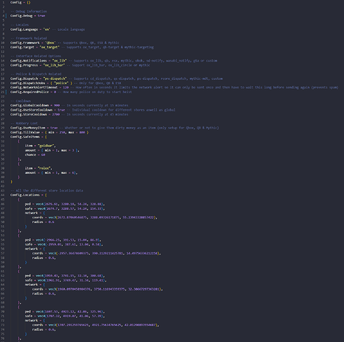344x342 pixels.
Task: Click 'Config.SafeItems' on line 31
Action: click(25, 137)
